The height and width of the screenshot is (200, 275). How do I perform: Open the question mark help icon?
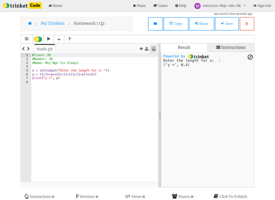click(x=69, y=39)
